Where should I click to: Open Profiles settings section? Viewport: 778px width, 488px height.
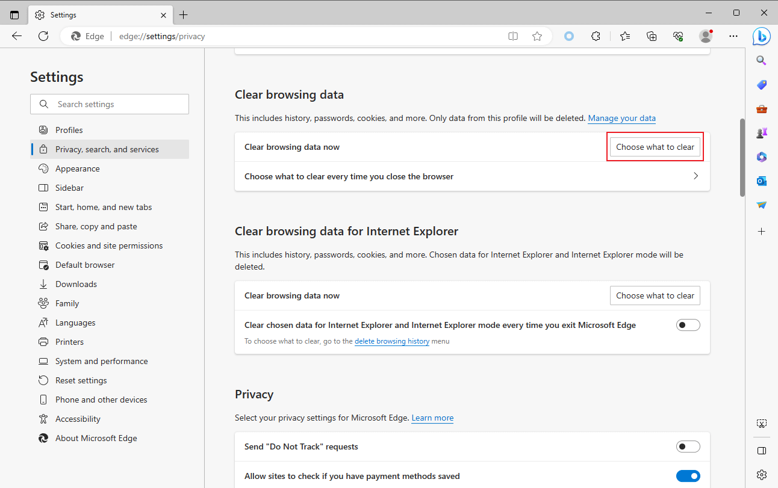click(x=110, y=130)
